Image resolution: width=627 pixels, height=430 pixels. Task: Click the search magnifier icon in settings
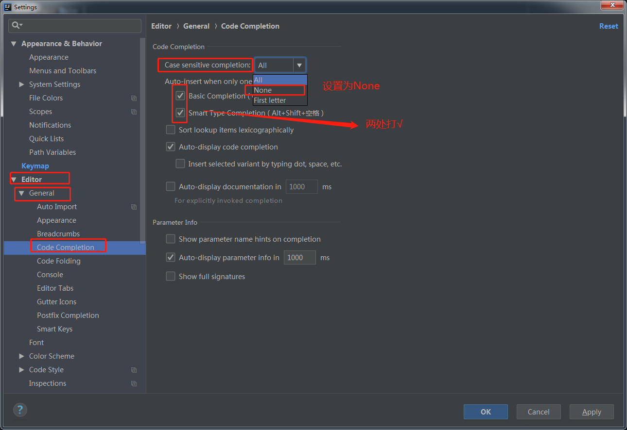[x=17, y=25]
